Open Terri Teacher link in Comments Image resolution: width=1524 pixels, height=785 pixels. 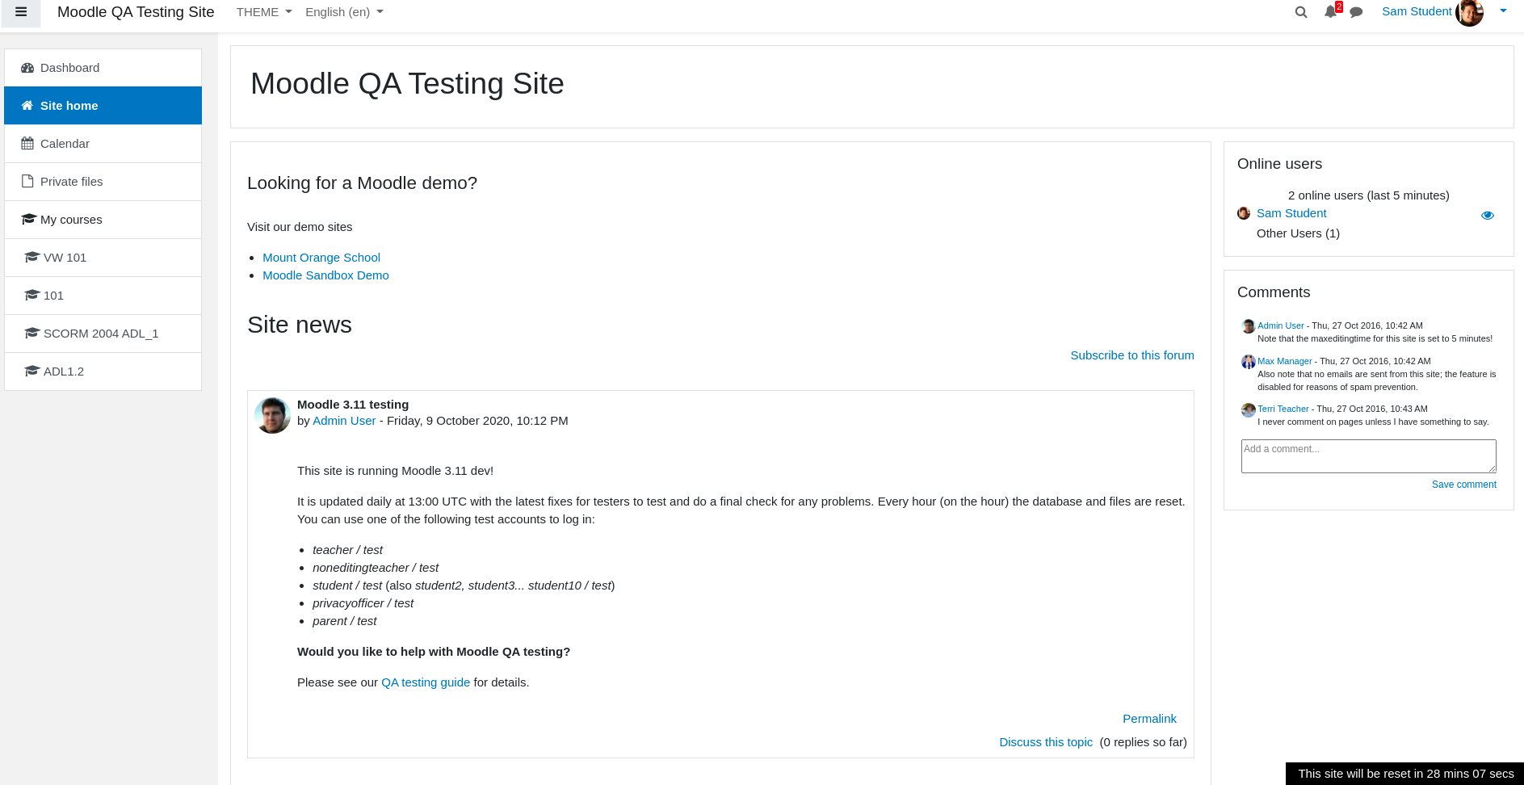tap(1283, 409)
